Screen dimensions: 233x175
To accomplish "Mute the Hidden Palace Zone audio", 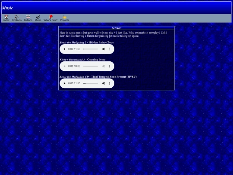I will [104, 49].
